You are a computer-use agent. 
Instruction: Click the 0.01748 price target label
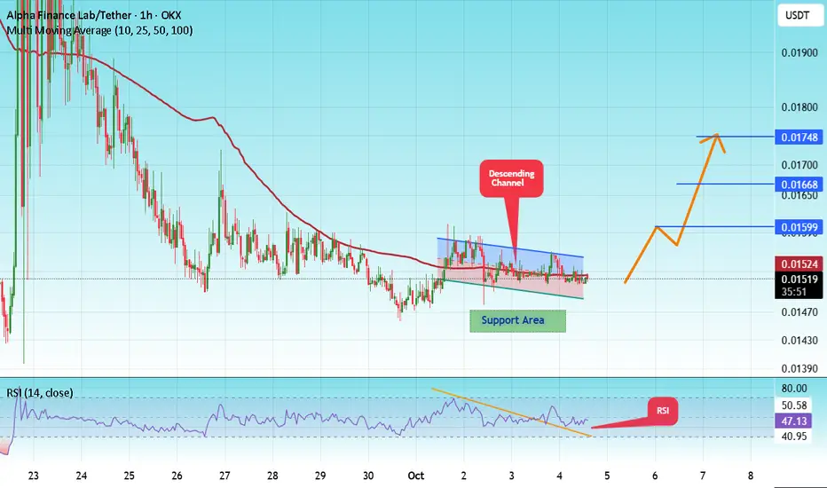click(x=799, y=138)
